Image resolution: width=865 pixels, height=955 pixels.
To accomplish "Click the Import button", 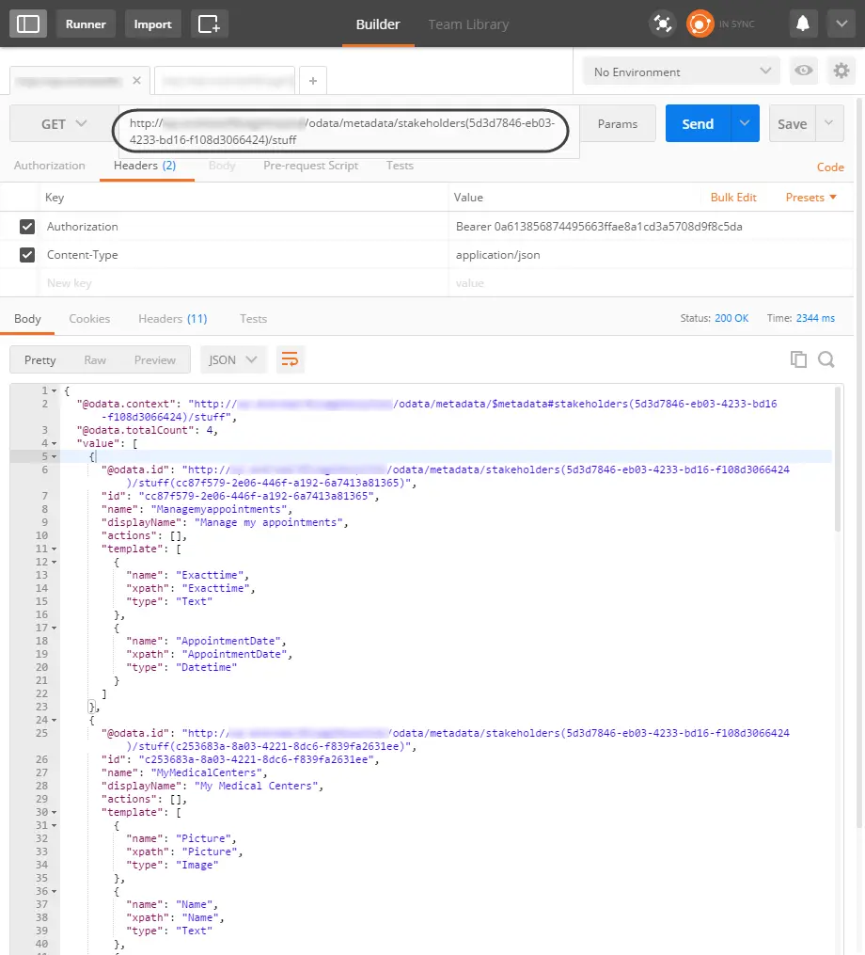I will click(153, 24).
